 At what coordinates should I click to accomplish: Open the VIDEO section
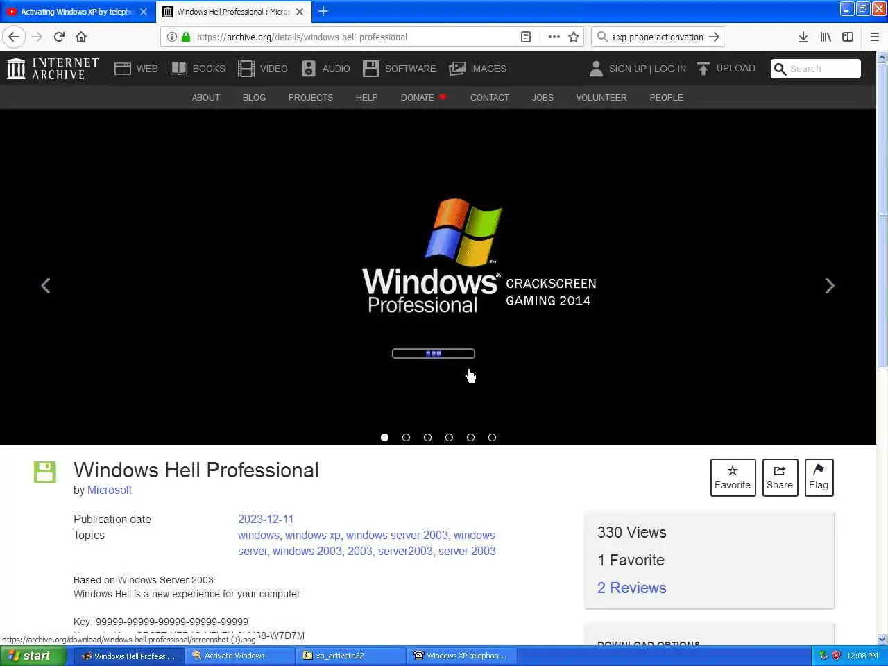coord(262,69)
